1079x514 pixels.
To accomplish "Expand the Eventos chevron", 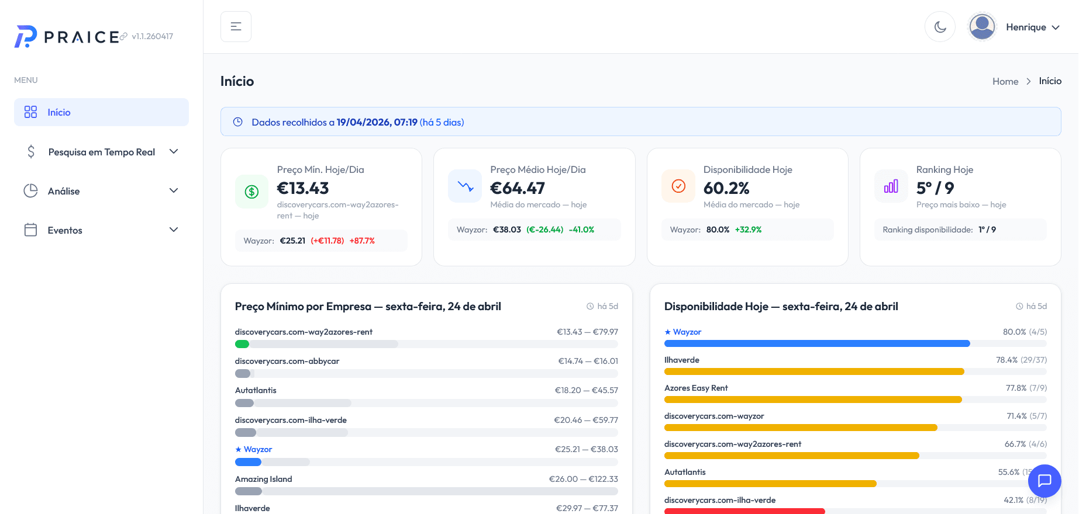I will tap(174, 230).
